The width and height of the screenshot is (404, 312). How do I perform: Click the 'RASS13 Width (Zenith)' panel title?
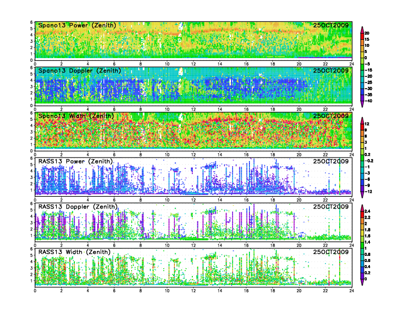click(74, 252)
